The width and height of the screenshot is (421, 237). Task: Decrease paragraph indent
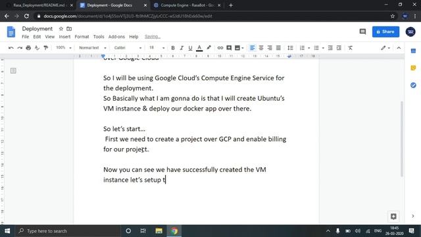tap(330, 48)
